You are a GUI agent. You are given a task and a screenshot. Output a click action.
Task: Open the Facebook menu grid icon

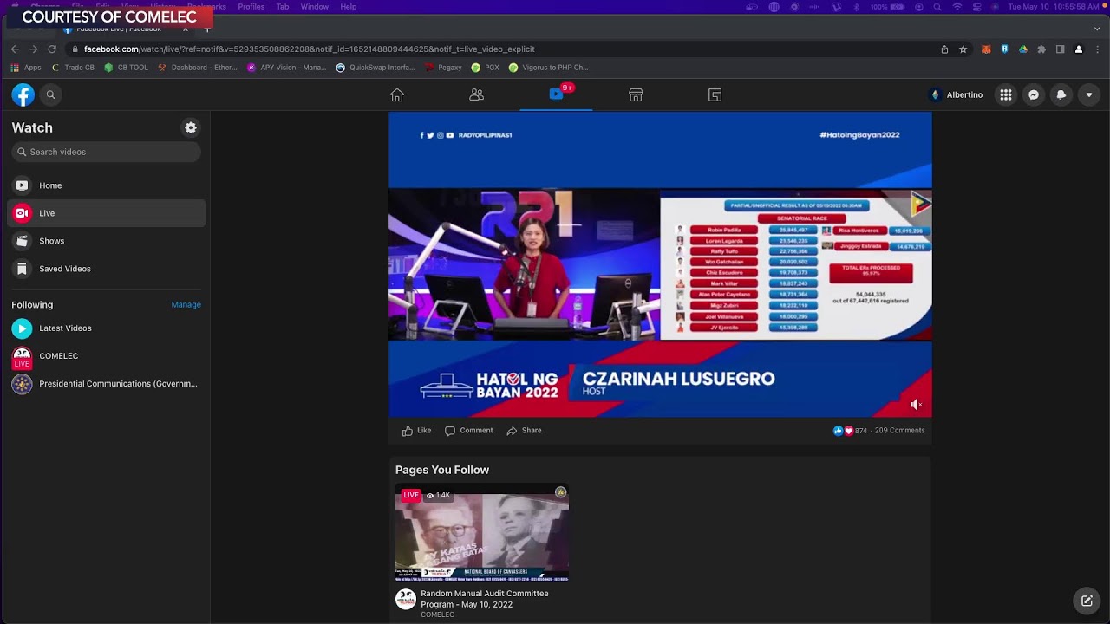click(x=1006, y=94)
